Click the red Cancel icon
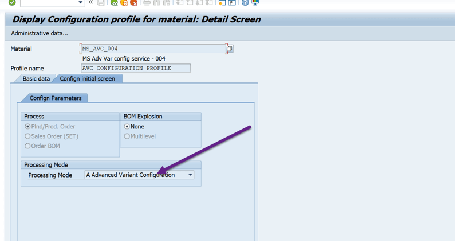This screenshot has height=241, width=457. [x=134, y=3]
